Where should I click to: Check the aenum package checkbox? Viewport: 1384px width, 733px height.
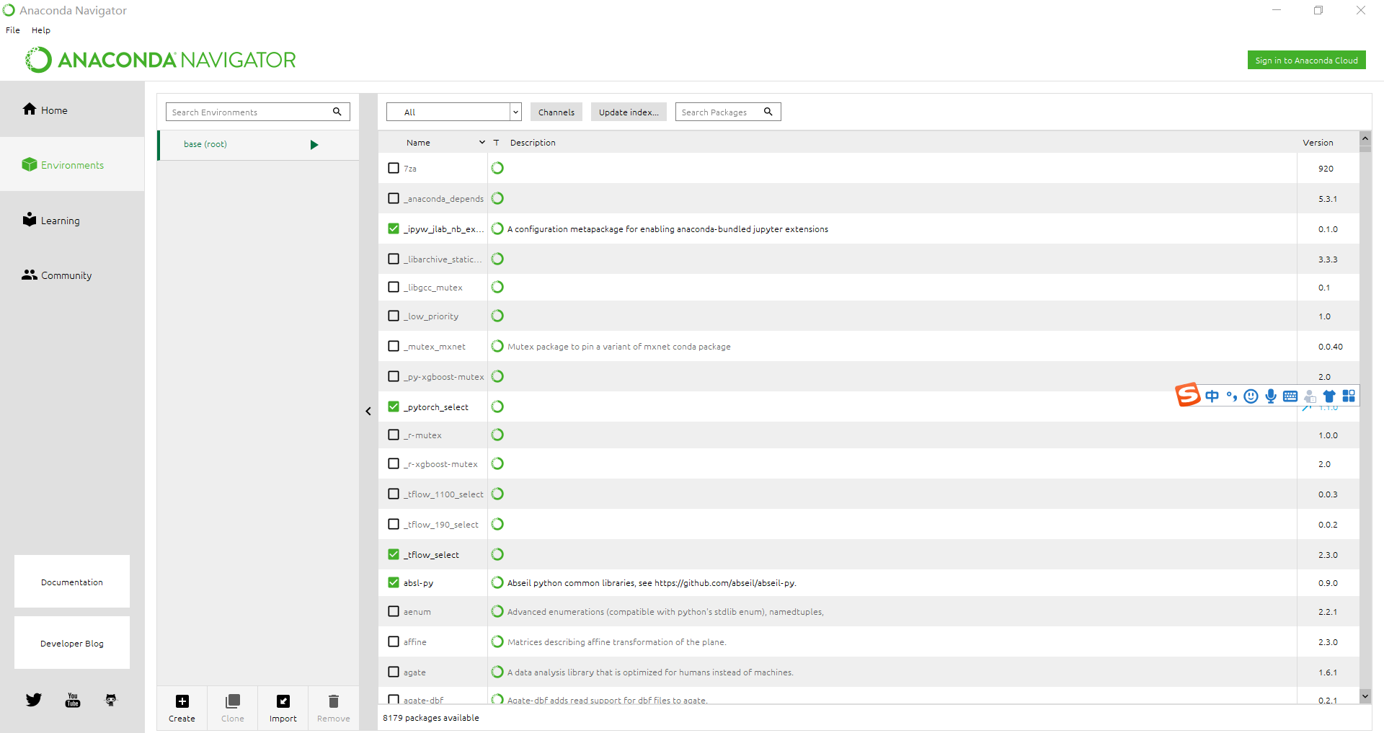394,611
